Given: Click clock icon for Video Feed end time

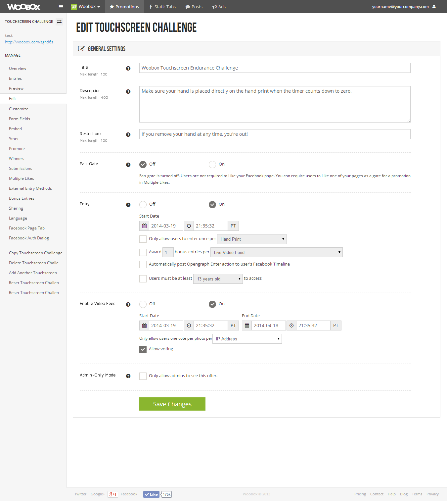Looking at the screenshot, I should click(291, 326).
